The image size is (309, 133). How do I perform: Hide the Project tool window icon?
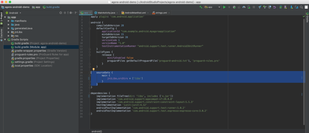(x=76, y=13)
